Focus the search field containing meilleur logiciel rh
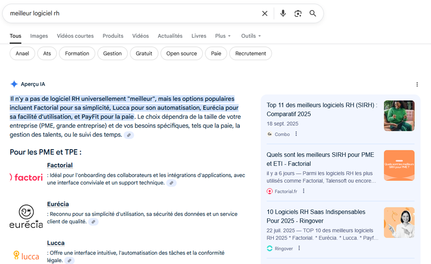 tap(132, 14)
